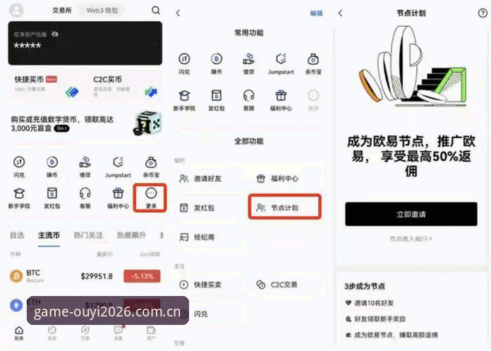
Task: Tap the Go button in the blind box banner
Action: (61, 128)
